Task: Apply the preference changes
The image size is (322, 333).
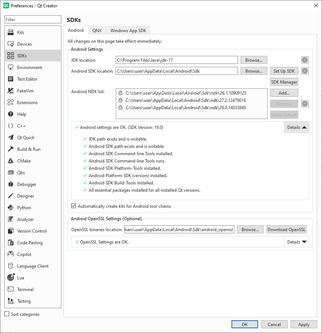Action: click(304, 324)
